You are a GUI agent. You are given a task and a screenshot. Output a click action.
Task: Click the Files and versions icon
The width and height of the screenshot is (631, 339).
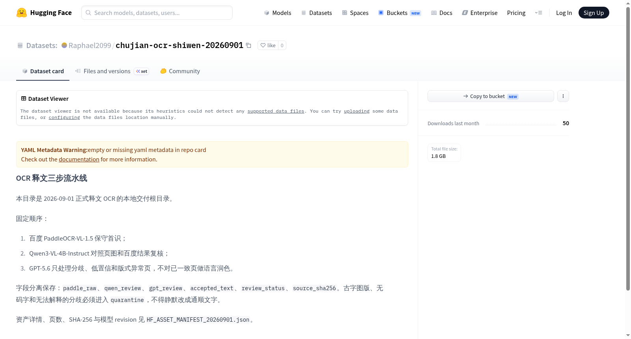pos(78,71)
